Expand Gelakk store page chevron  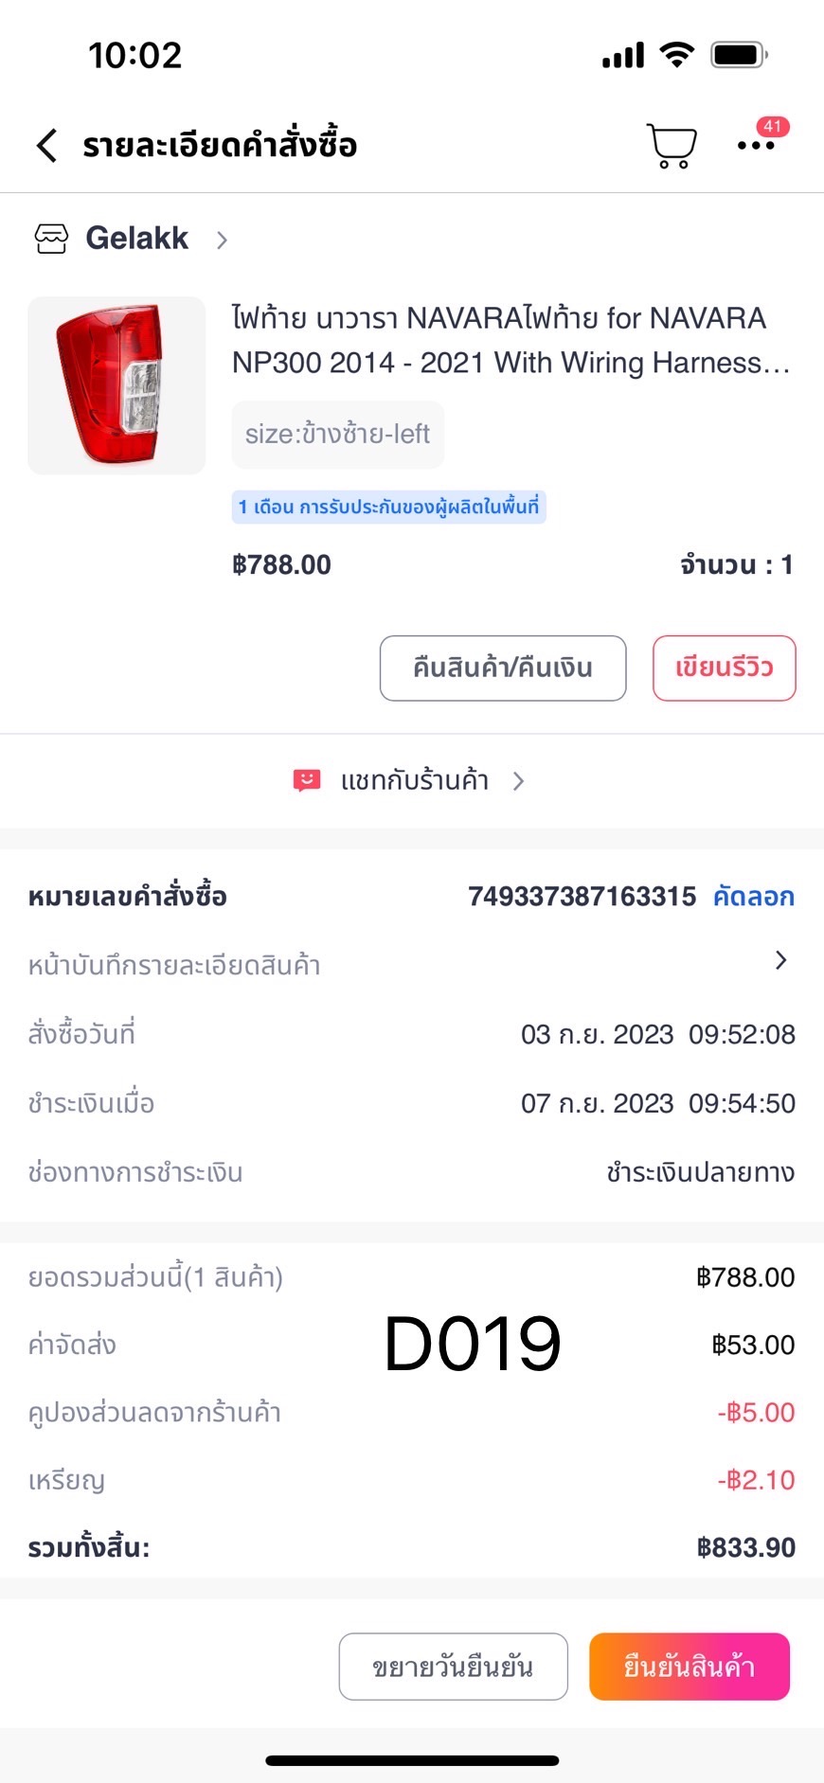(222, 240)
